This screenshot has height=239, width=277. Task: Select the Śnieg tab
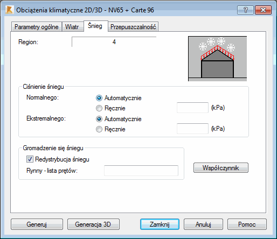(95, 26)
